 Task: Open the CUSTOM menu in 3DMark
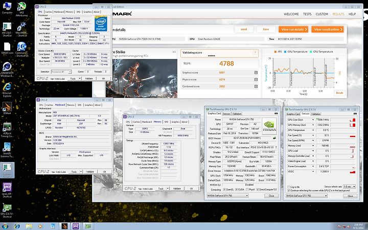pos(322,14)
